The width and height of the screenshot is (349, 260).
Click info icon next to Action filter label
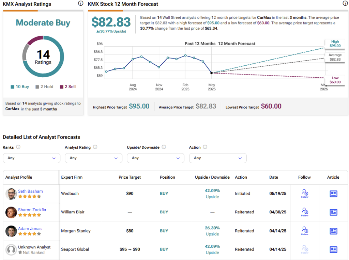click(x=205, y=147)
